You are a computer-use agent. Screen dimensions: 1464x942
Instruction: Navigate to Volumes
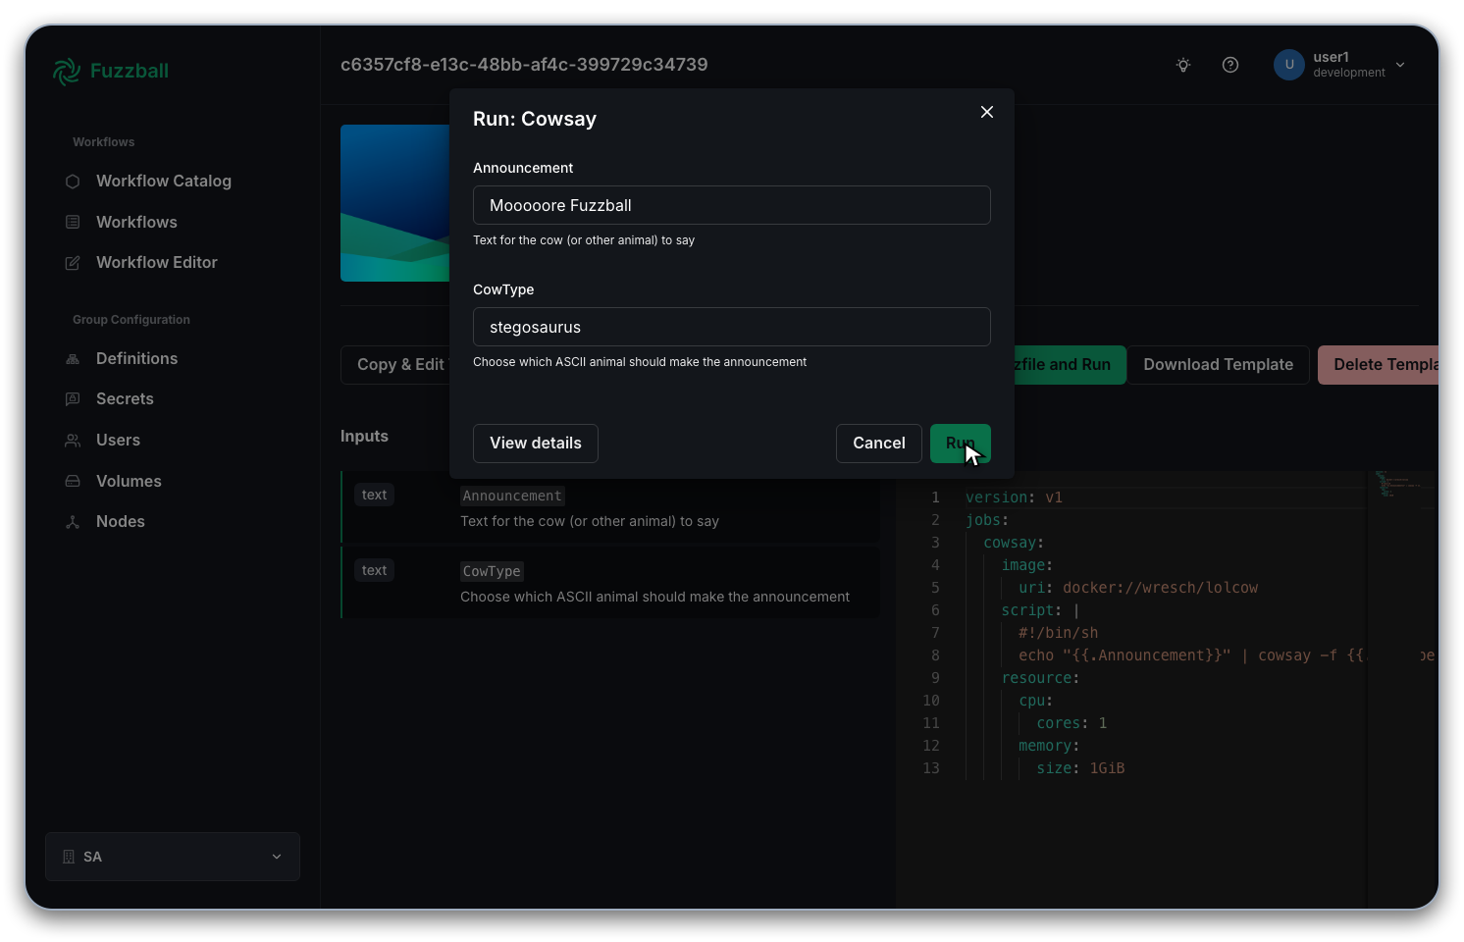(129, 481)
